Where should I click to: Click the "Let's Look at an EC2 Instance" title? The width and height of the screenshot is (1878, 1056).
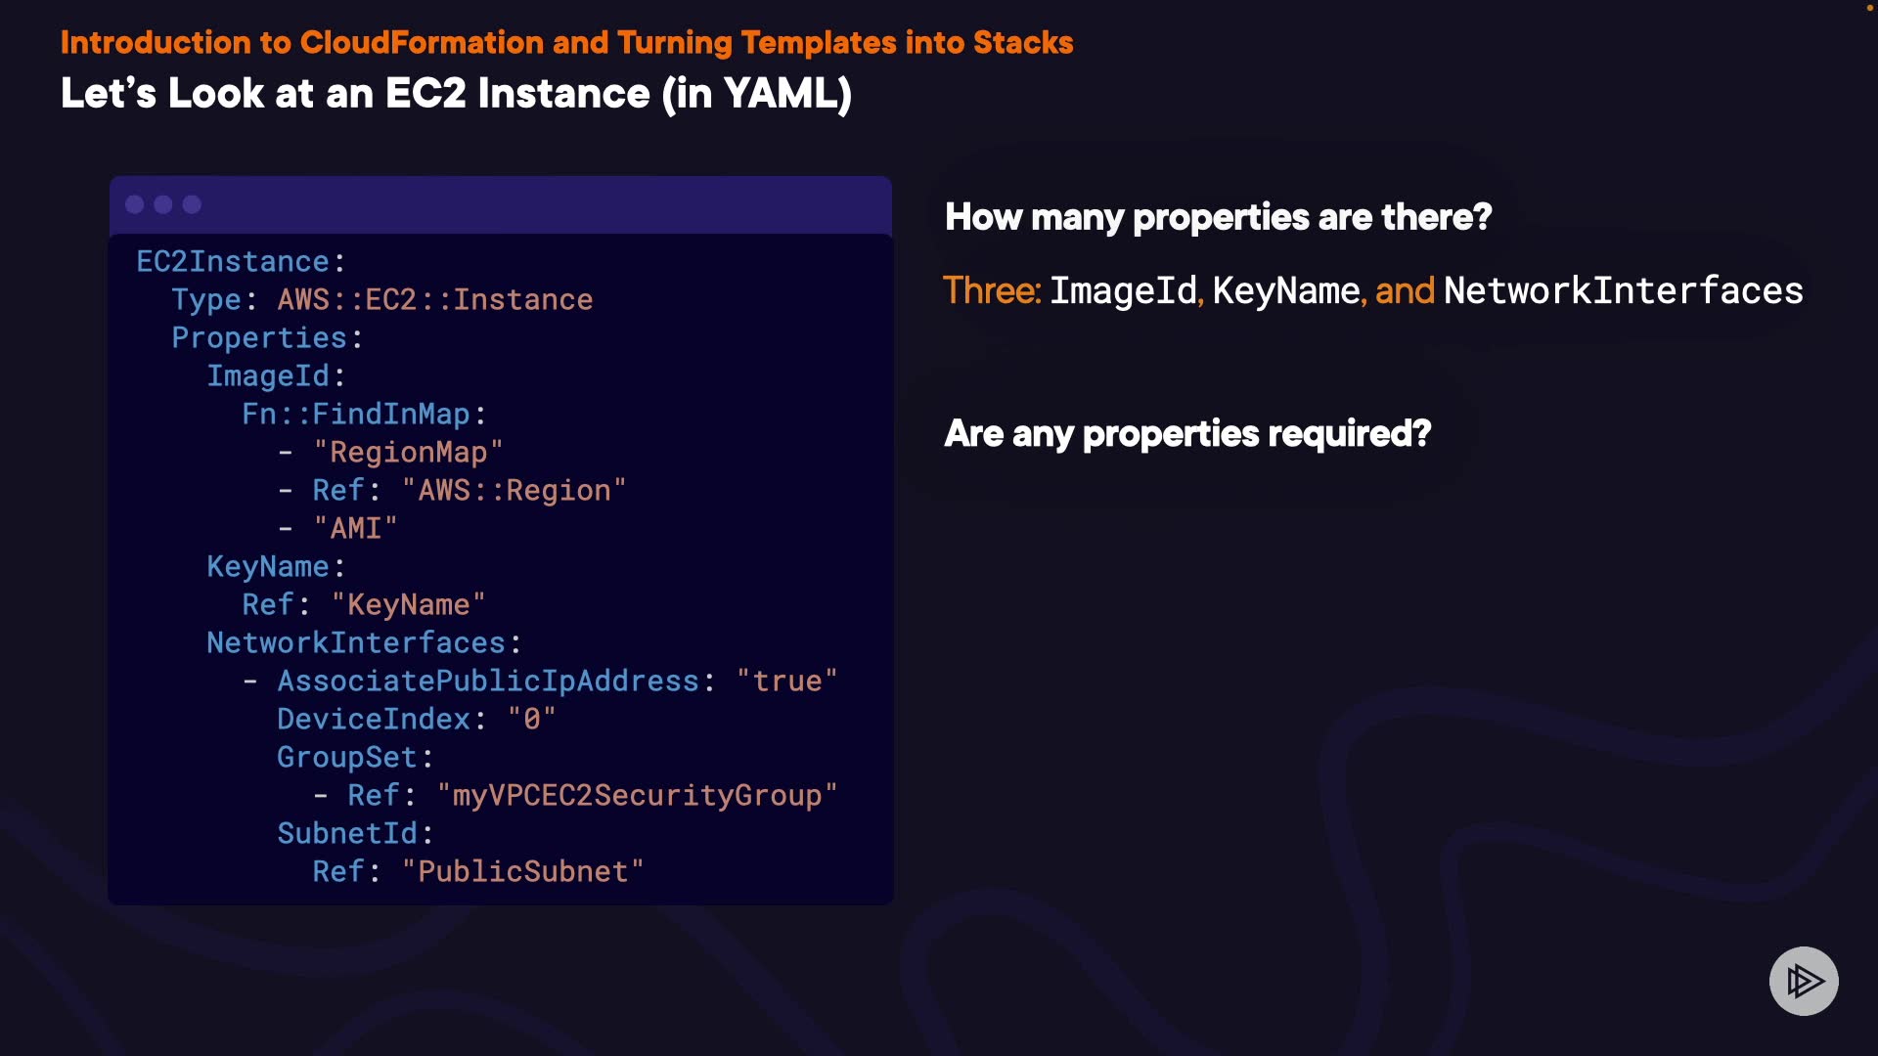pyautogui.click(x=456, y=94)
